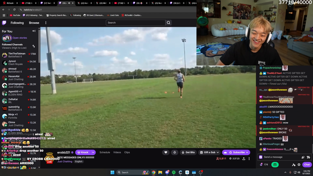Go to the Twitch home logo
Viewport: 313px width, 176px height.
[x=4, y=23]
